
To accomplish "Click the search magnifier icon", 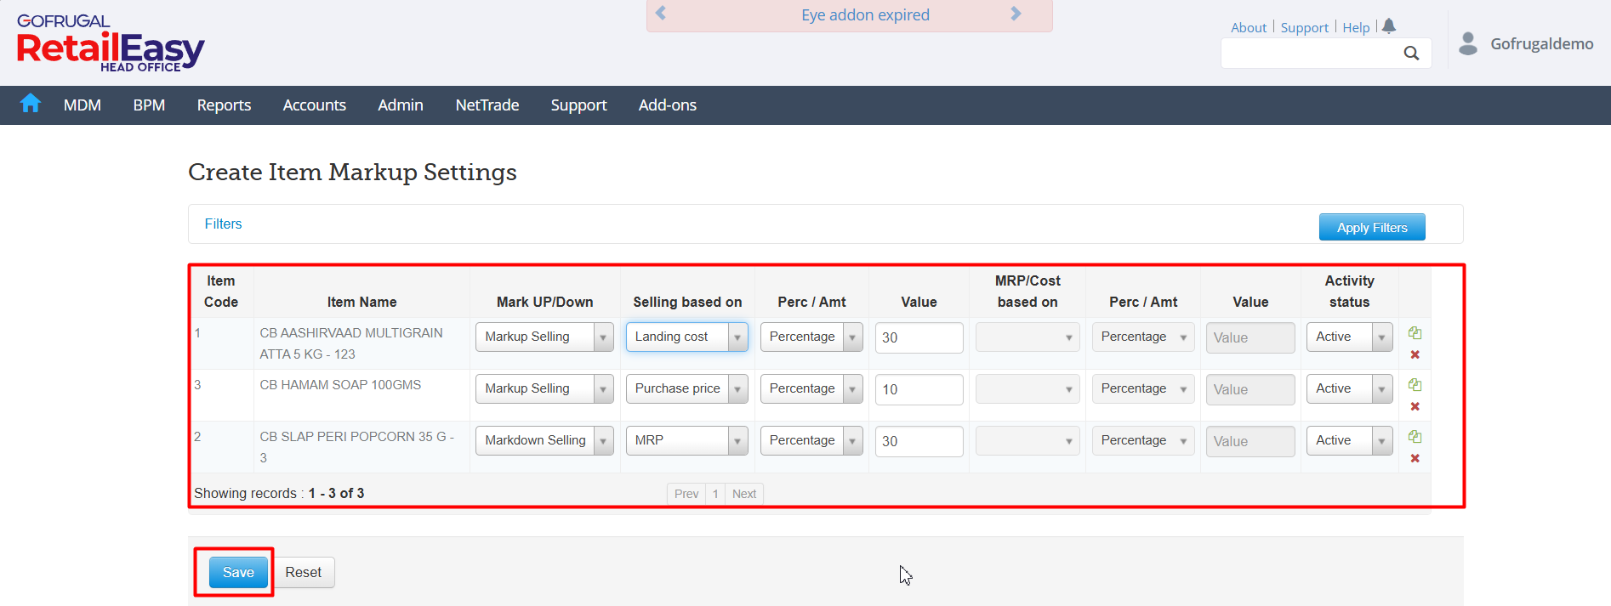I will pyautogui.click(x=1411, y=54).
